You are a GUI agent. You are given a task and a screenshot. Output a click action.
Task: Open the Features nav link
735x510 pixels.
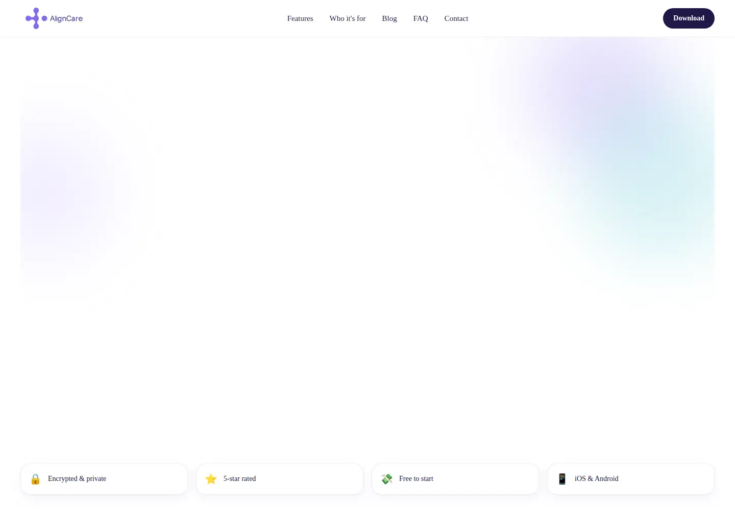tap(300, 18)
